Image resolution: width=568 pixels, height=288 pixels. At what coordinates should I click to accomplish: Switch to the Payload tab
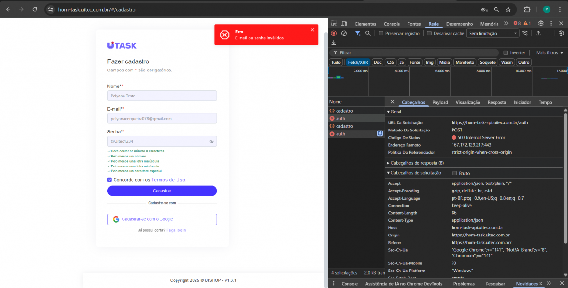440,102
